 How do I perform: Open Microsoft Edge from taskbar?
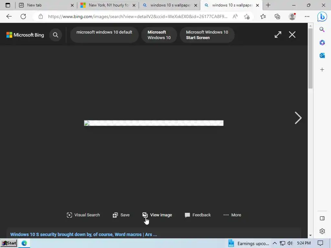(24, 243)
